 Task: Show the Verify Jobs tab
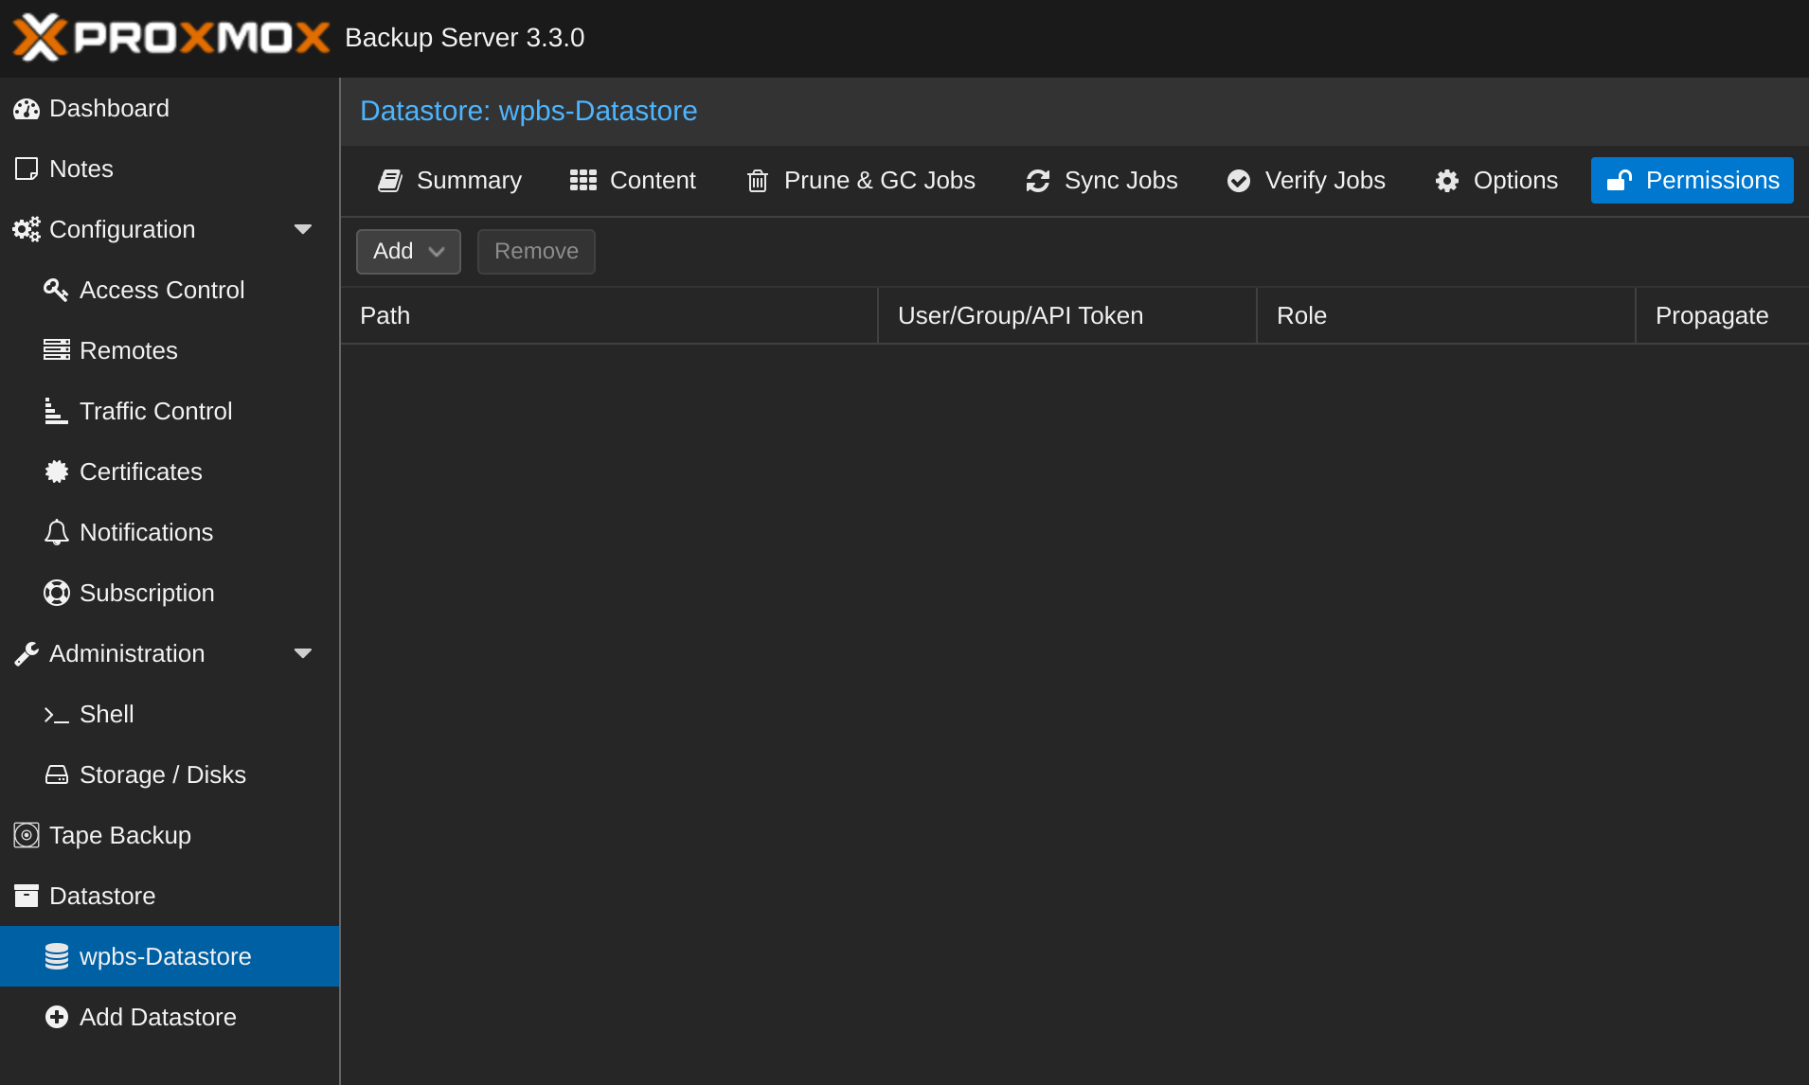1306,181
